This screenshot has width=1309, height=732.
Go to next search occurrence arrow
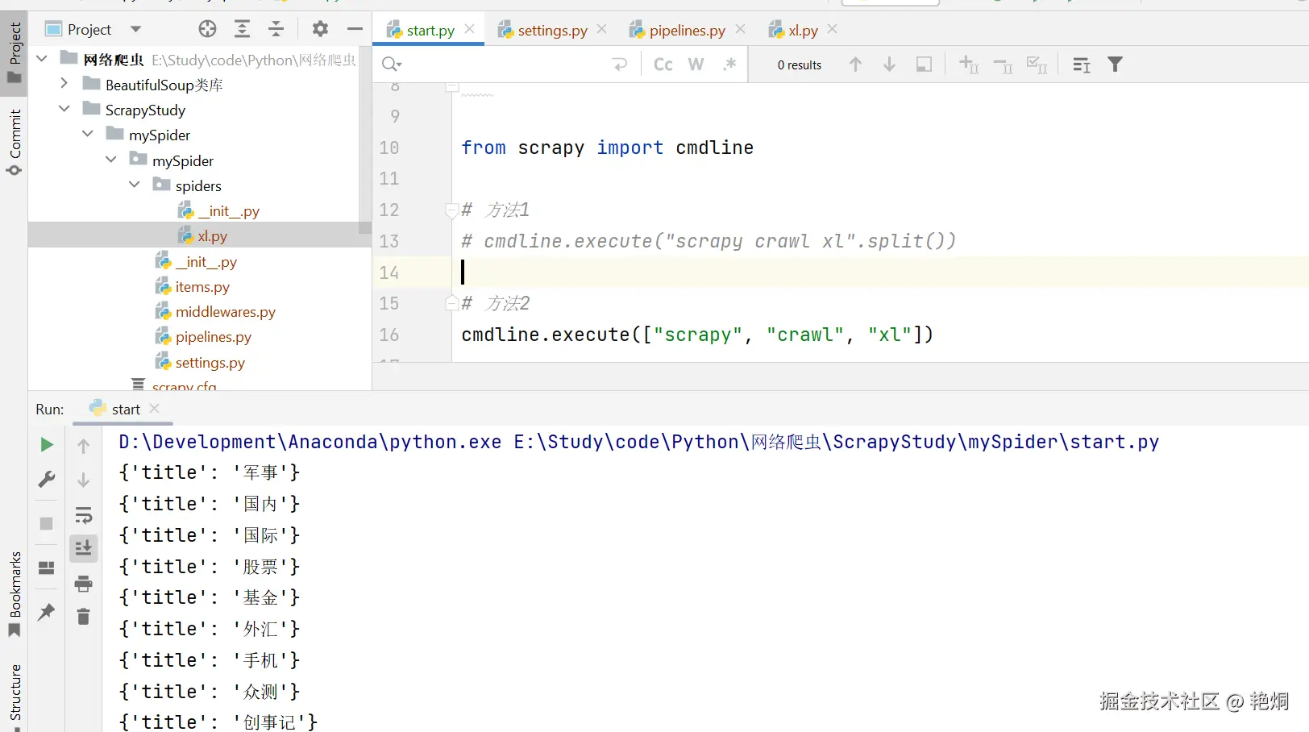click(x=889, y=64)
